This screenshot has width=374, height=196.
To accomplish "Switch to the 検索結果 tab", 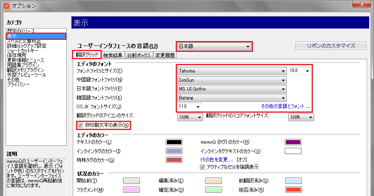I will 113,56.
